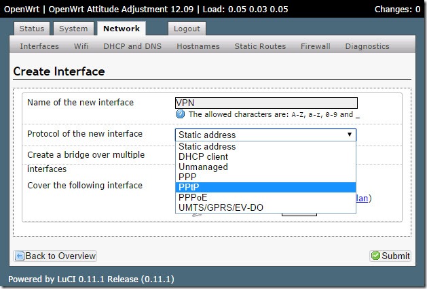427x289 pixels.
Task: Click the lan link beside dropdown
Action: (362, 198)
